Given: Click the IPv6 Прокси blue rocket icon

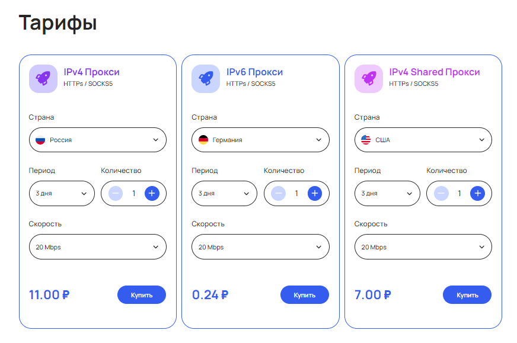Looking at the screenshot, I should click(206, 79).
